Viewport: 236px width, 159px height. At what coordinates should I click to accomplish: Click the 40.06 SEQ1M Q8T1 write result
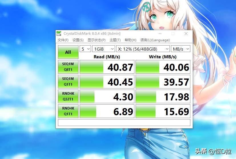[x=163, y=67]
